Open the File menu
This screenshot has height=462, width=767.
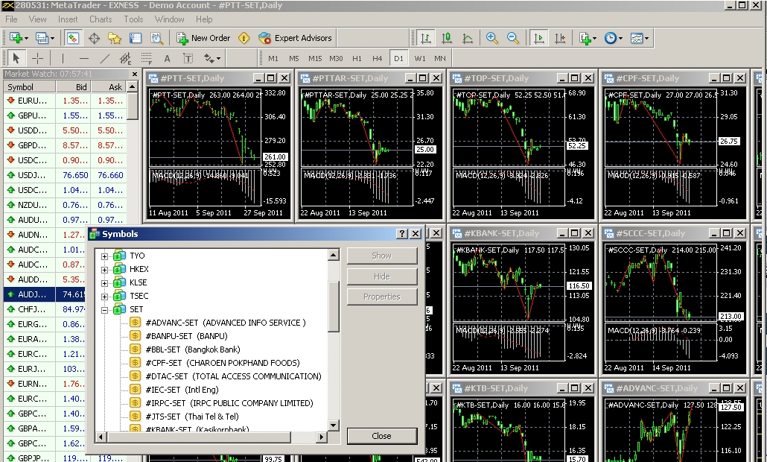(x=11, y=19)
